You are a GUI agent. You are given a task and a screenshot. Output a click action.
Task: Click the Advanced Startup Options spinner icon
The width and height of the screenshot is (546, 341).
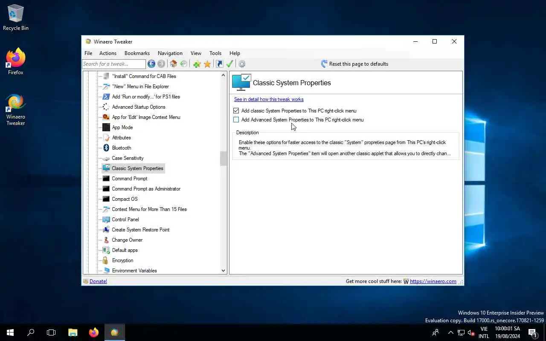pyautogui.click(x=106, y=107)
